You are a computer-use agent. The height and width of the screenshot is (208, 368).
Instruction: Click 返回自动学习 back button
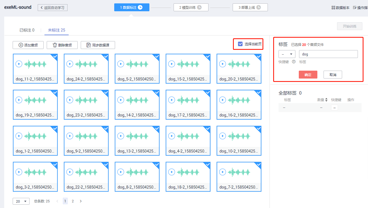click(53, 8)
